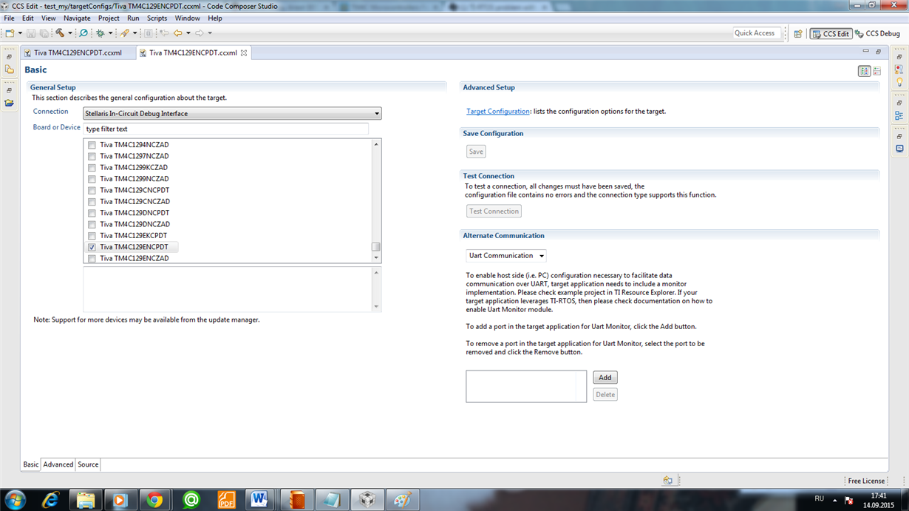Check the Tiva TM4C129DNCPDT checkbox

point(92,214)
